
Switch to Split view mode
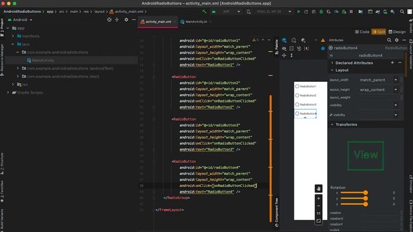[379, 32]
